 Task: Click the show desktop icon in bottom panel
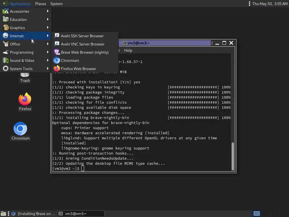tap(3, 214)
